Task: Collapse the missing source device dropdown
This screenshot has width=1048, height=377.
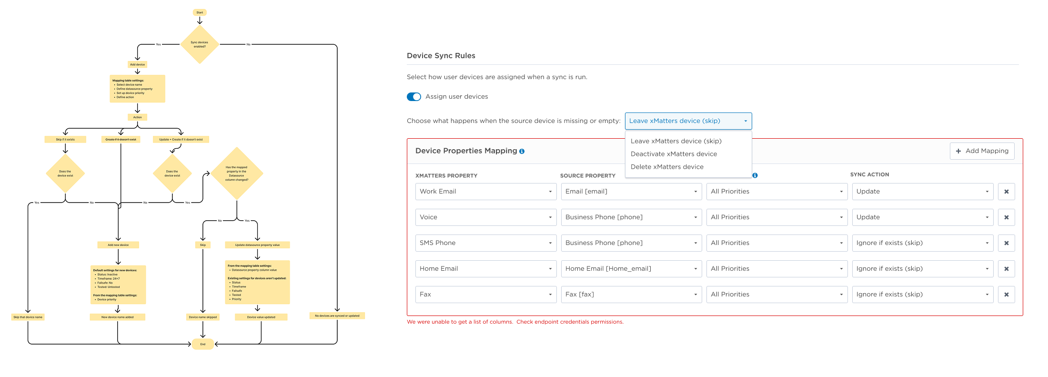Action: (x=688, y=121)
